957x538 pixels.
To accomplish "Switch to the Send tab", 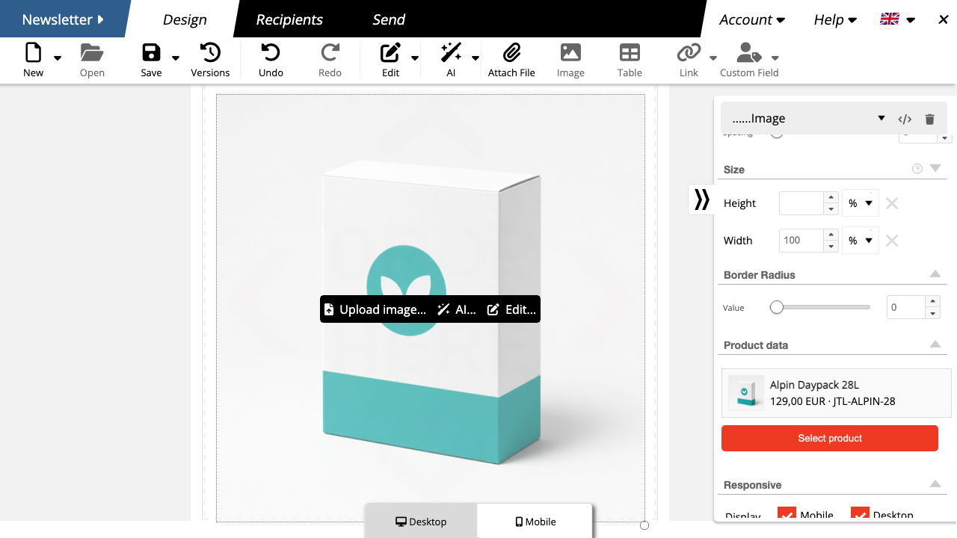I will [389, 19].
